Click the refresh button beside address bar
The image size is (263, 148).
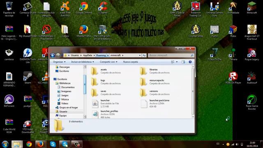tap(144, 55)
